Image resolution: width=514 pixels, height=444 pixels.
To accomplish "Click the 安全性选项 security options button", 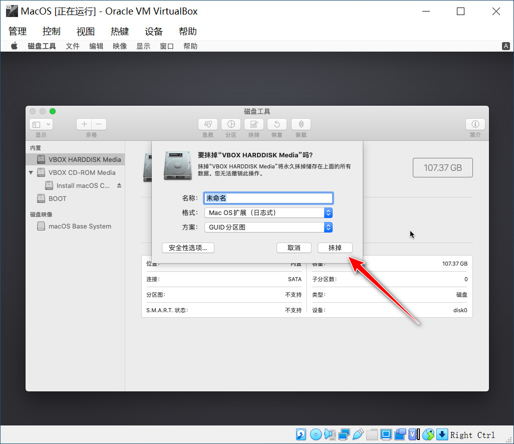I will 188,248.
